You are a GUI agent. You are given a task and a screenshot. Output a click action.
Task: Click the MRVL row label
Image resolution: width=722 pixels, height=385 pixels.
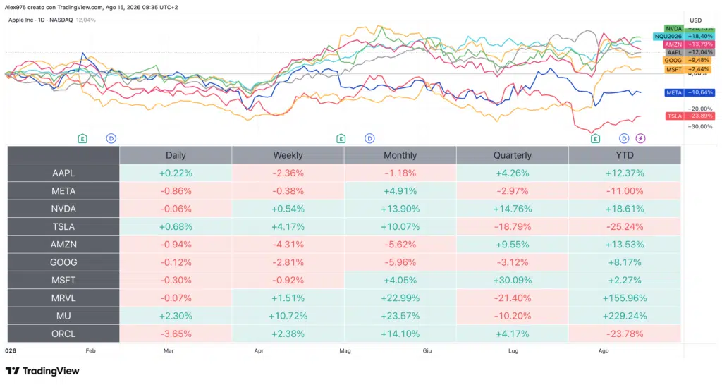[63, 298]
